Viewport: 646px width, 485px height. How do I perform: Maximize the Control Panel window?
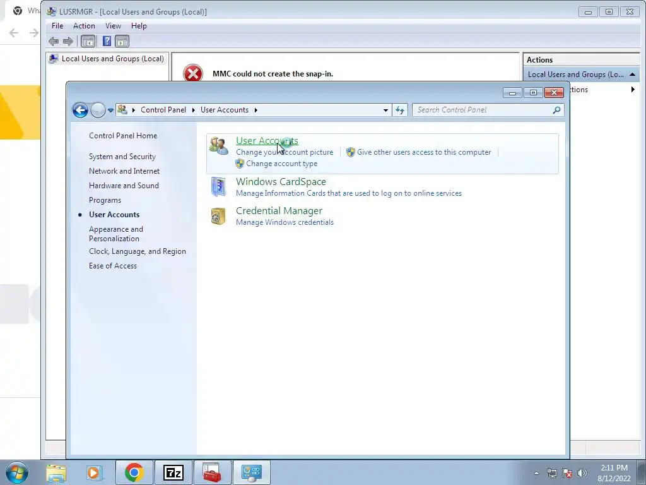(x=533, y=93)
